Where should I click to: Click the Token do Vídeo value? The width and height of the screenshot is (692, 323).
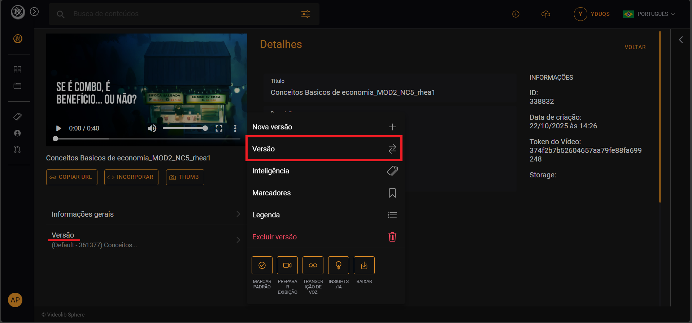click(x=585, y=155)
